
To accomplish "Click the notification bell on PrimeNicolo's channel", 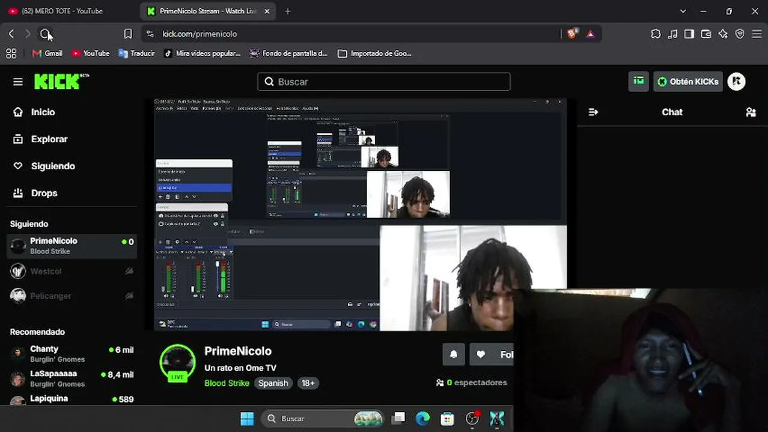I will tap(454, 355).
